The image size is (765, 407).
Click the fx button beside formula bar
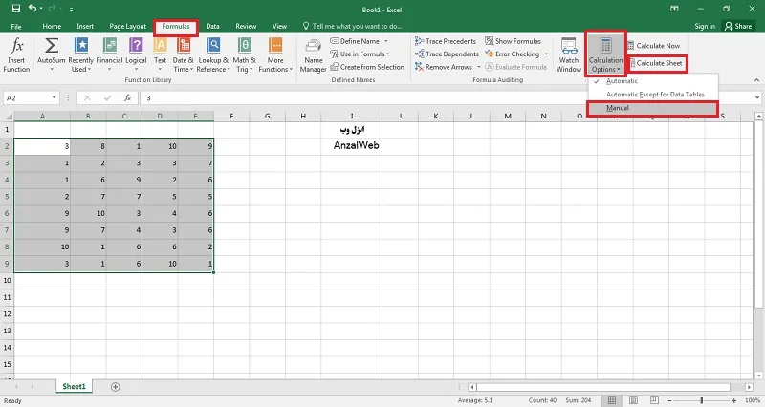(x=128, y=98)
